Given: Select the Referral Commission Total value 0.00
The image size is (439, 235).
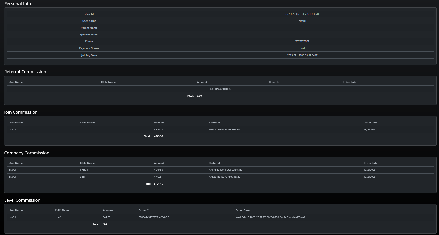Looking at the screenshot, I should [199, 95].
